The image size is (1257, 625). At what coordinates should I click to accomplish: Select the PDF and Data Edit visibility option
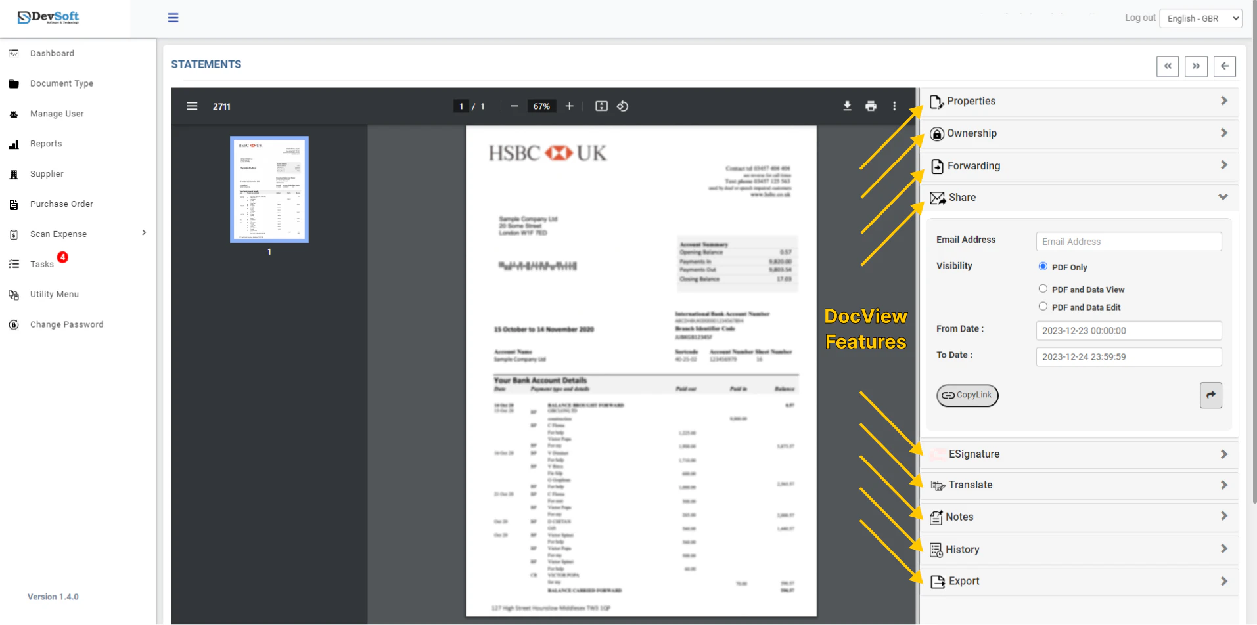pyautogui.click(x=1042, y=306)
